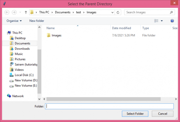Open help via blue question icon
The height and width of the screenshot is (122, 180).
(172, 21)
